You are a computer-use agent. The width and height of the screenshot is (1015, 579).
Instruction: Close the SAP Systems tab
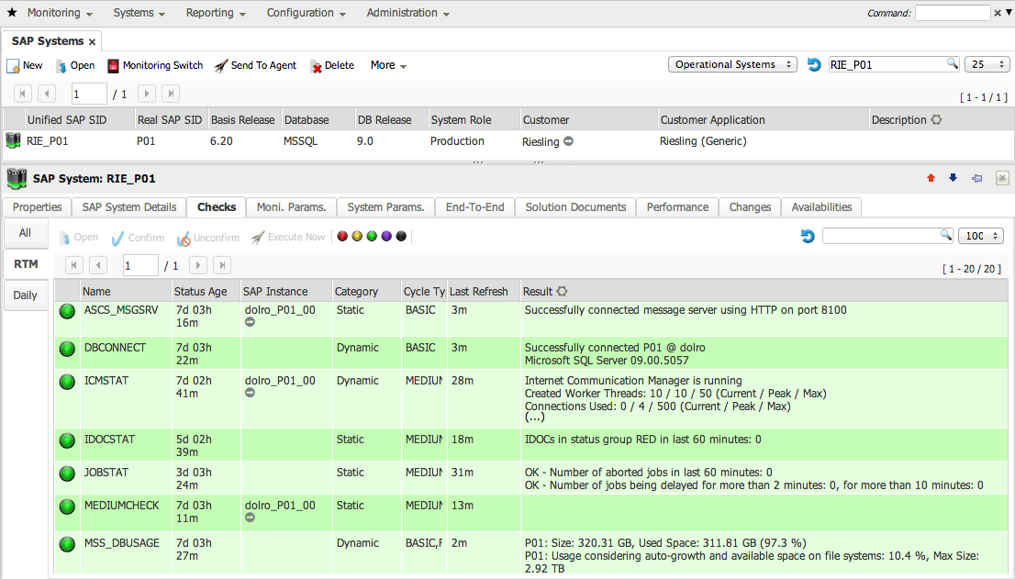[x=92, y=41]
